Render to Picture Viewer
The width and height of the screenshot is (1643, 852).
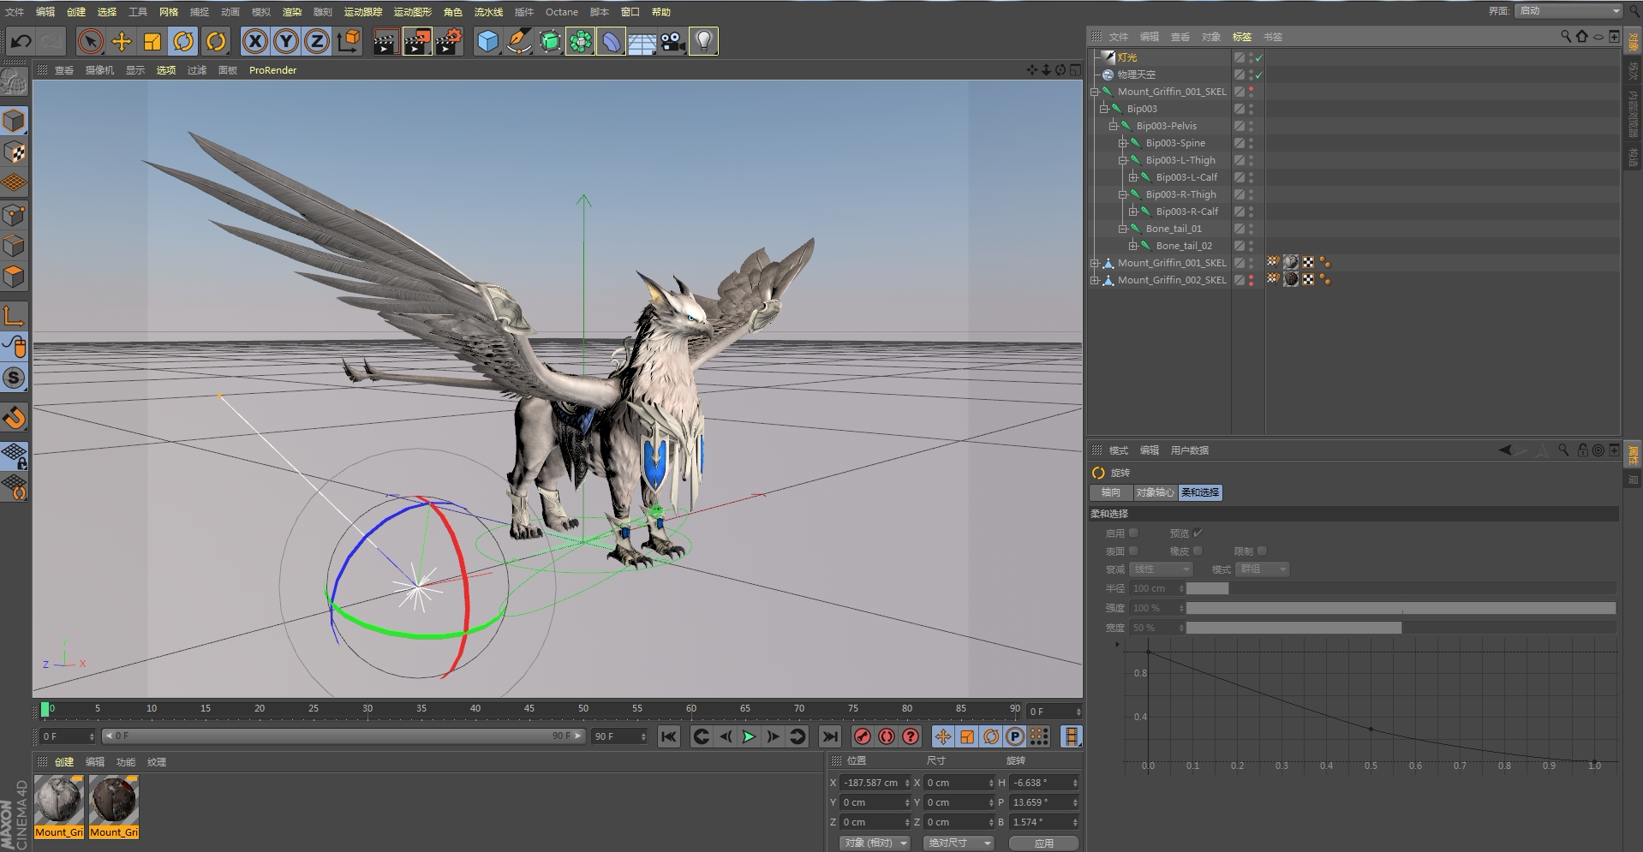pyautogui.click(x=417, y=41)
